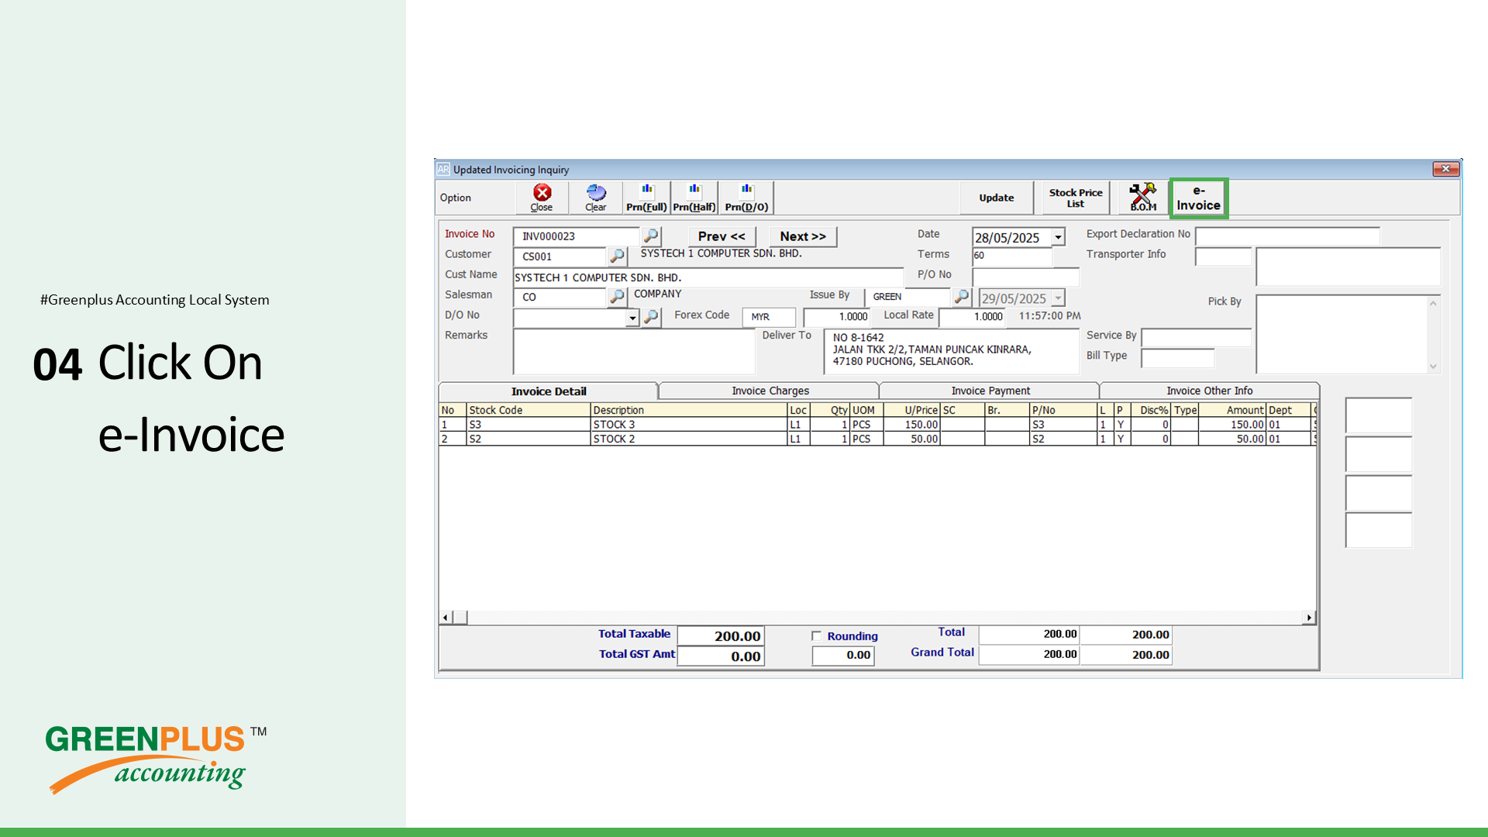
Task: Click the Forex Code field MYR
Action: point(769,317)
